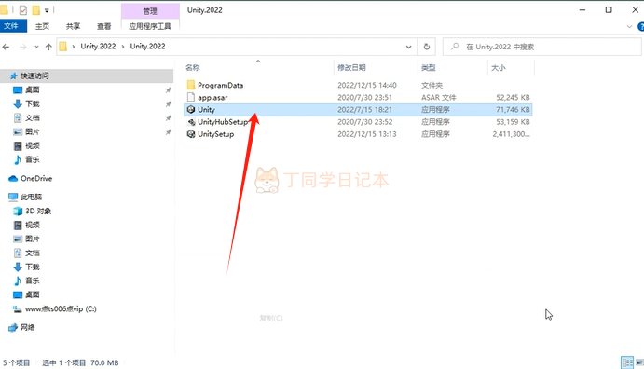Click the pin icon beside 桌面
This screenshot has height=369, width=644.
pos(169,89)
